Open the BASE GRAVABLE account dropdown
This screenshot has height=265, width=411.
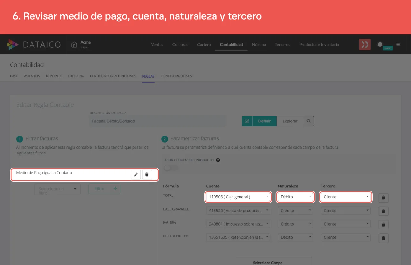pos(238,211)
